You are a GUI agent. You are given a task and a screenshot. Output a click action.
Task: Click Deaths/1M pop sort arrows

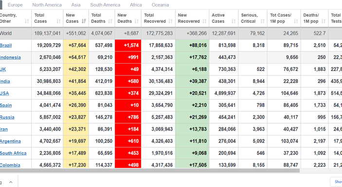tap(324, 21)
